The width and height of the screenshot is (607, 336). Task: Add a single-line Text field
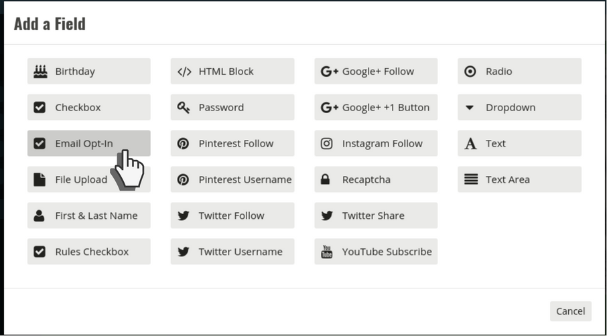(519, 143)
